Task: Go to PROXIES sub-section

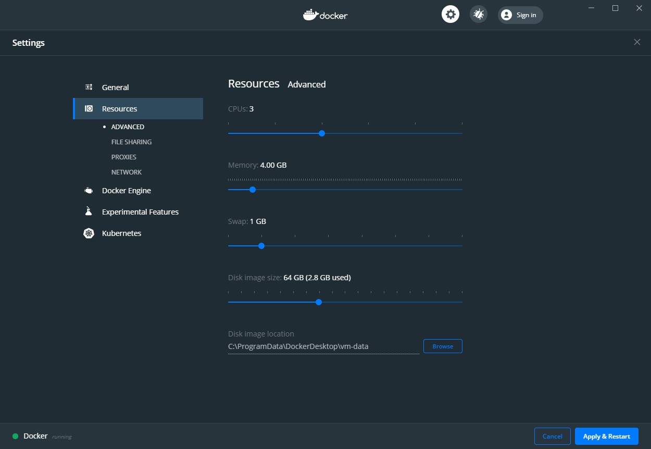Action: (123, 157)
